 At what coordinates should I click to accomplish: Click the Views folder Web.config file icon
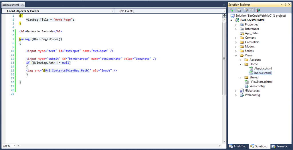246,86
